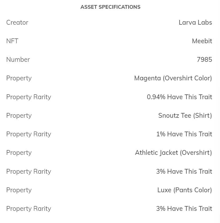
Task: Select the Meebit NFT value
Action: pyautogui.click(x=202, y=41)
